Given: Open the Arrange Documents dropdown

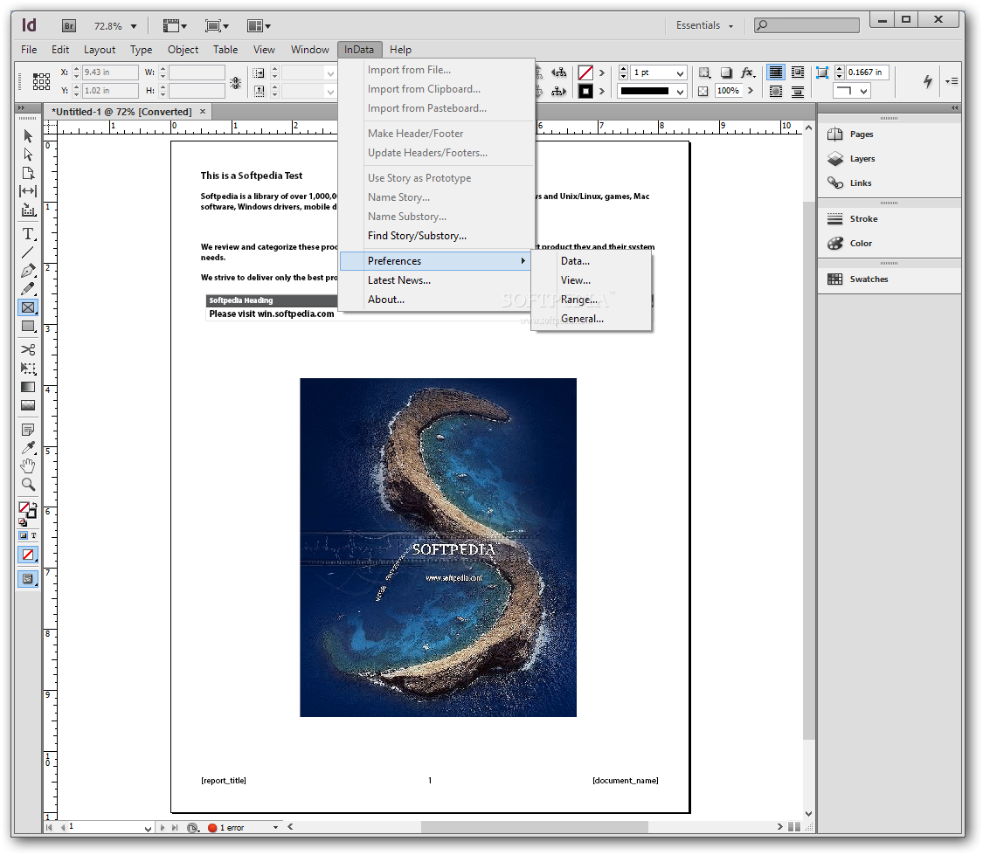Looking at the screenshot, I should pos(259,25).
